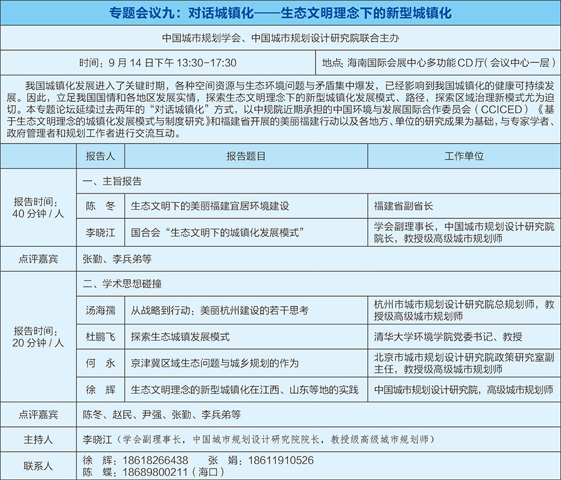561x480 pixels.
Task: Select speaker name "杜鹏飞"
Action: point(100,336)
